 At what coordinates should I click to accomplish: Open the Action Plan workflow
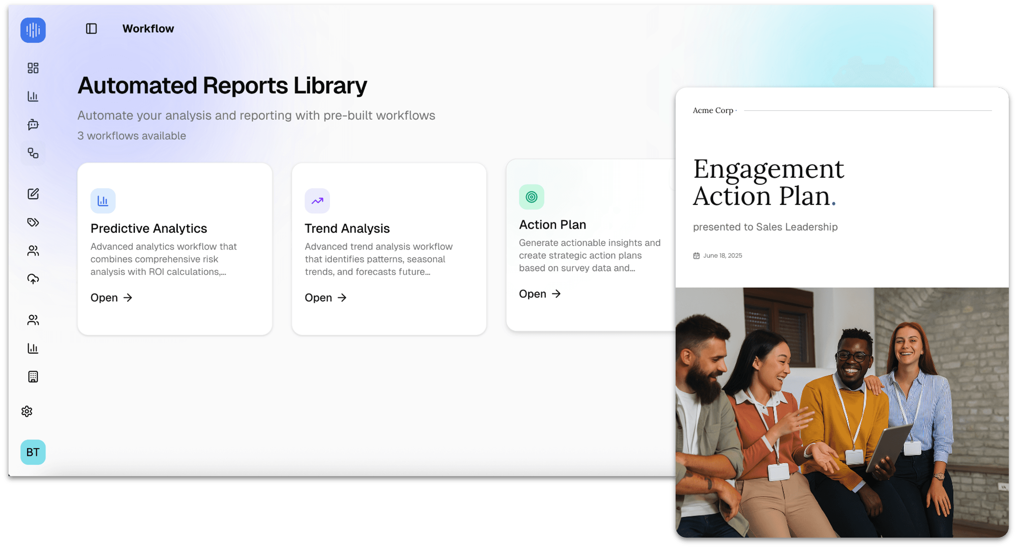540,294
